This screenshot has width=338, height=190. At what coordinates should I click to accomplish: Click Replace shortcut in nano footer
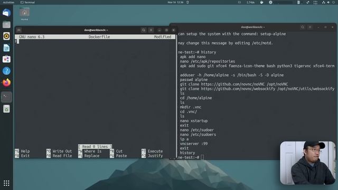tap(89, 156)
